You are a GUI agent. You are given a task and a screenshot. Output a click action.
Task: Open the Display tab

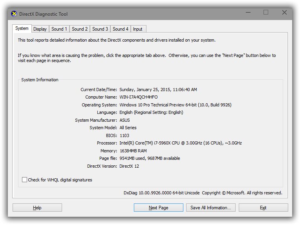(x=40, y=29)
